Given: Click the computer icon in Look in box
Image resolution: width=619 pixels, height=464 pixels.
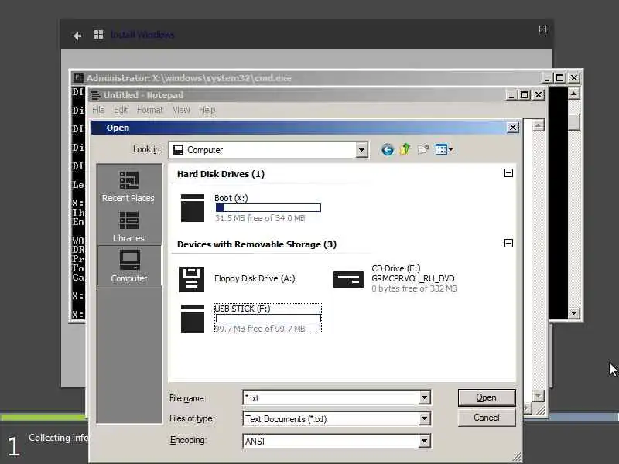Looking at the screenshot, I should point(179,150).
